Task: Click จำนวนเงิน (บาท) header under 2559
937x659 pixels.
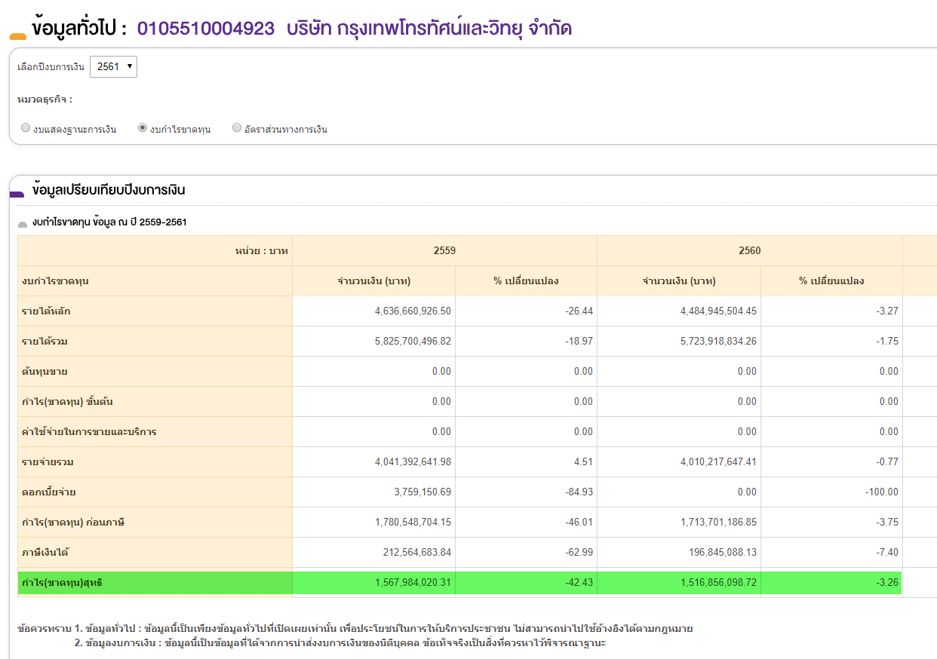Action: click(373, 281)
